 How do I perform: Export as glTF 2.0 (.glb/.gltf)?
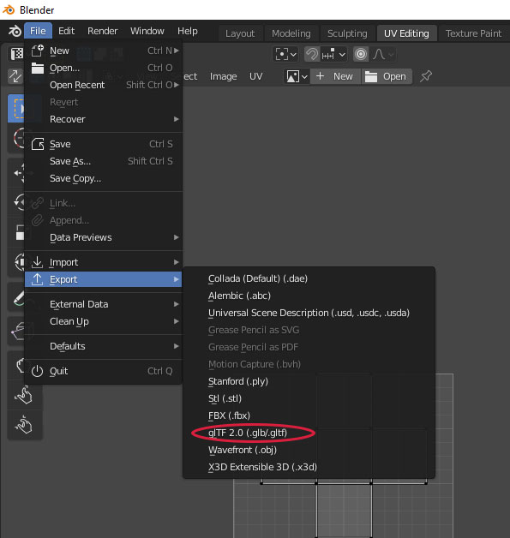tap(309, 433)
